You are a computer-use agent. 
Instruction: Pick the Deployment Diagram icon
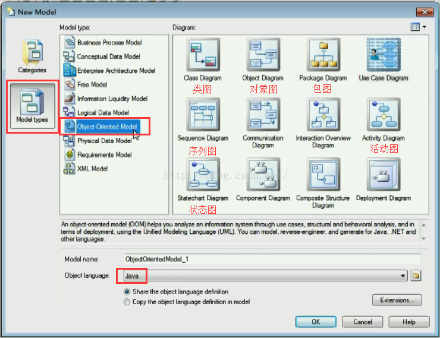[384, 174]
